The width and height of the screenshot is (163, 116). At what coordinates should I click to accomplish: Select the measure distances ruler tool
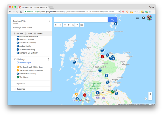pyautogui.click(x=82, y=25)
